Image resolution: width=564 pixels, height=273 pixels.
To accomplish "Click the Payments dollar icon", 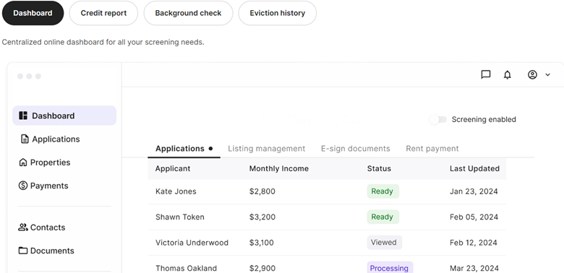I will (x=22, y=186).
